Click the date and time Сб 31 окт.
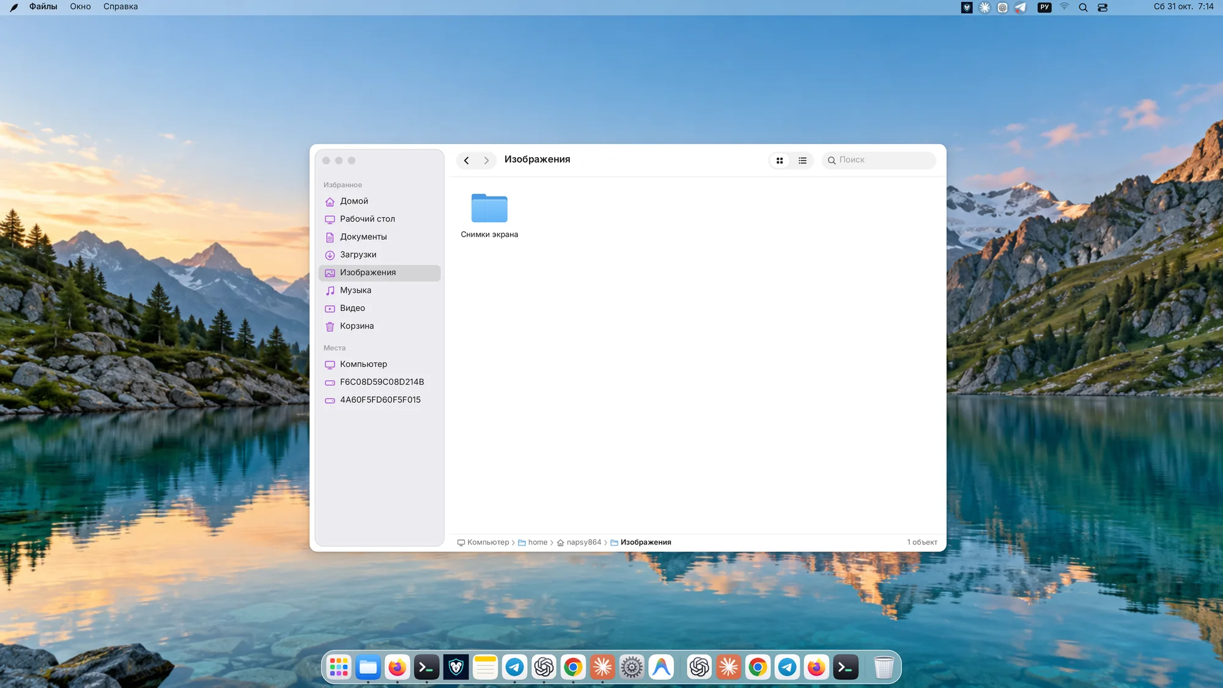 [1183, 7]
